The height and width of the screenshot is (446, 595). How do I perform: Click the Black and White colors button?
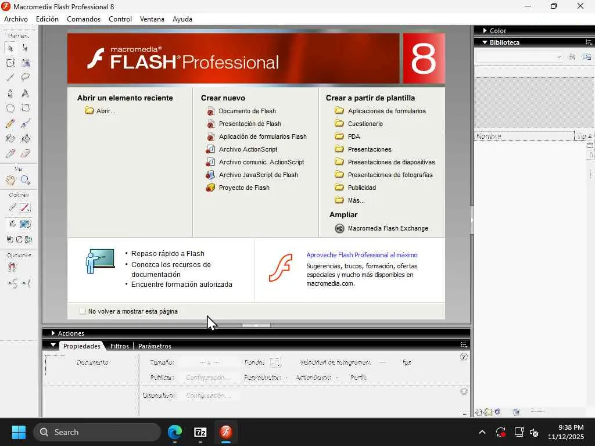(x=10, y=239)
